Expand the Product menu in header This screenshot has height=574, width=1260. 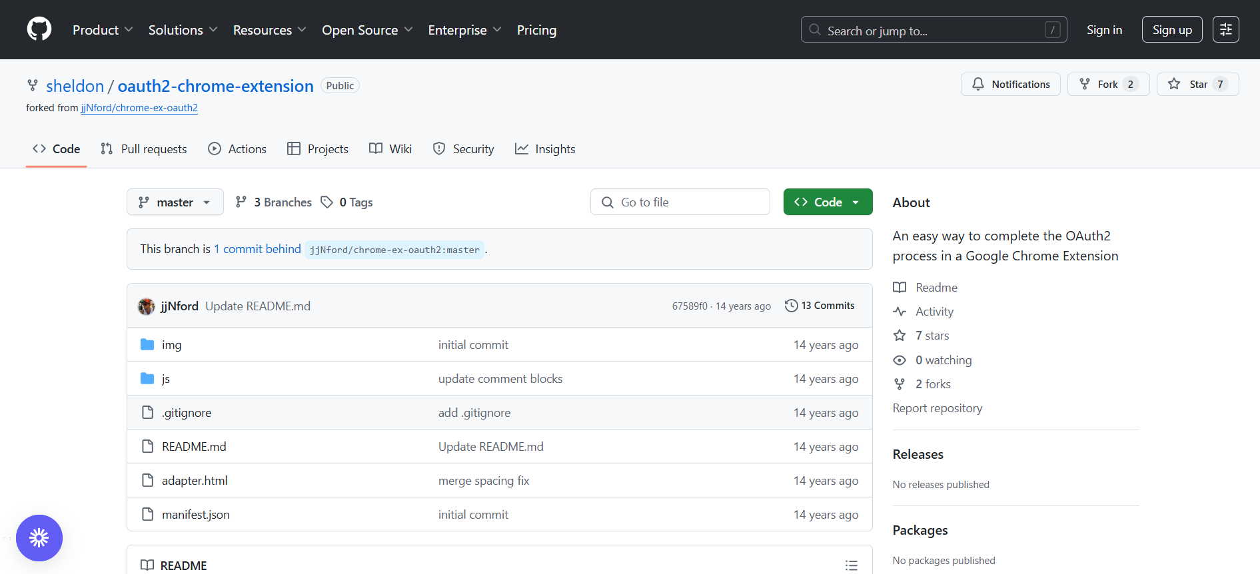[103, 30]
